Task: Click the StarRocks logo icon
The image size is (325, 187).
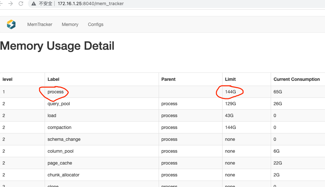Action: click(11, 24)
